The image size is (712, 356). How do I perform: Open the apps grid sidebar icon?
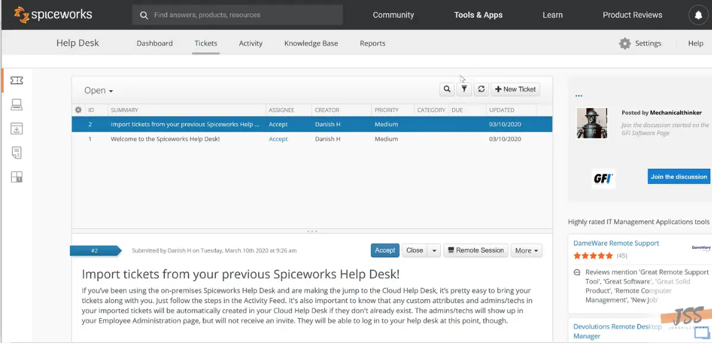[x=17, y=176]
